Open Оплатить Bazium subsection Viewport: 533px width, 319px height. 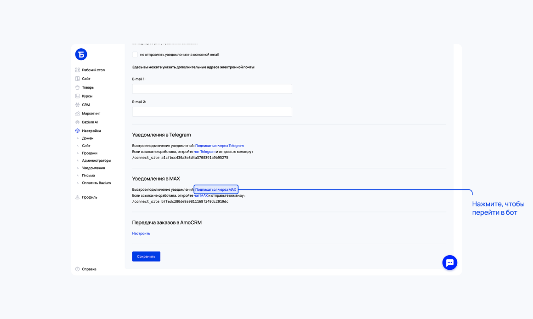pos(96,183)
